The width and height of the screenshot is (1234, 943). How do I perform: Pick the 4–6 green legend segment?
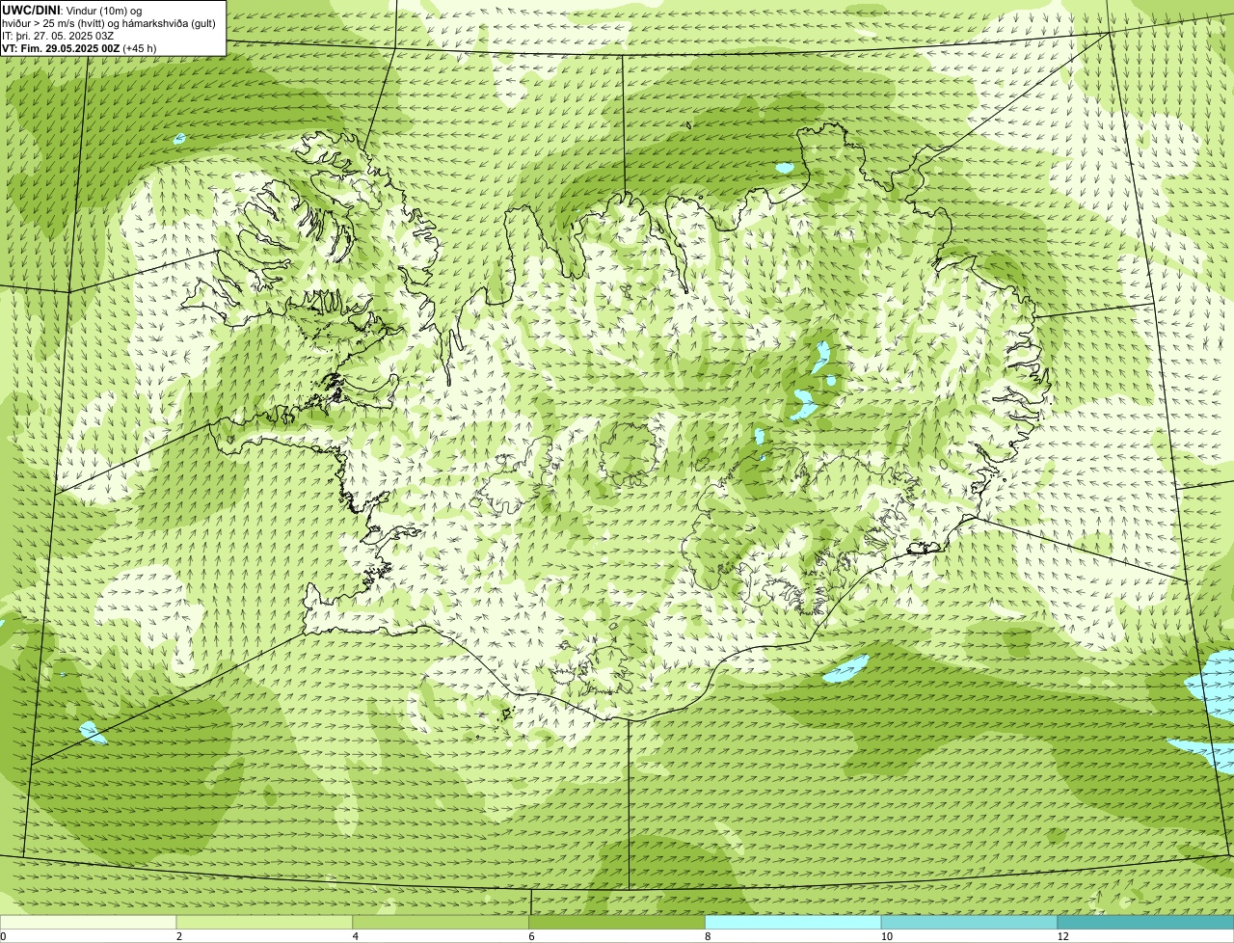point(442,923)
